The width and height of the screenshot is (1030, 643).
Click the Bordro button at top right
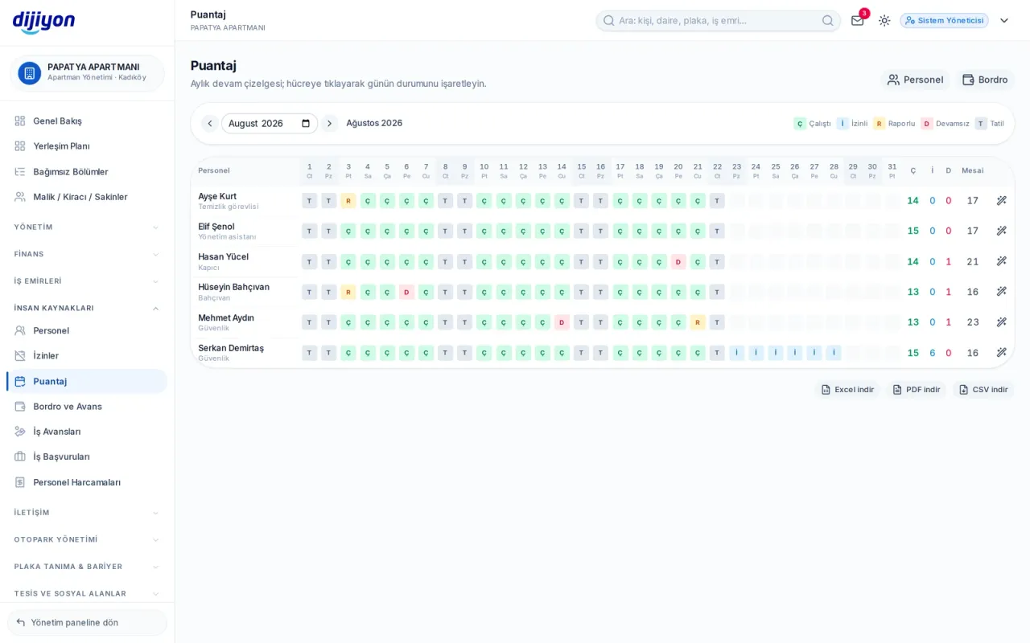[985, 80]
